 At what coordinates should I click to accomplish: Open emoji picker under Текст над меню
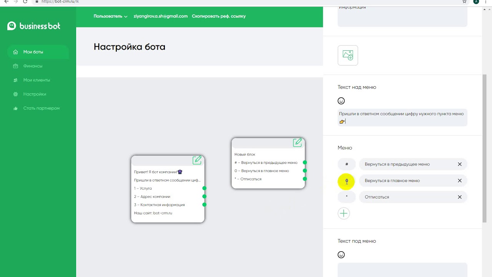[x=341, y=101]
